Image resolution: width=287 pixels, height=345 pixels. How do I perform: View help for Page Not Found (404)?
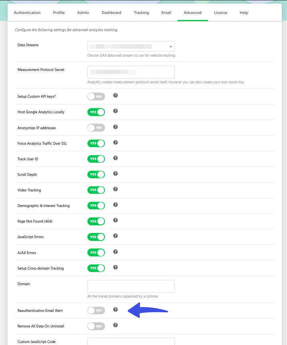115,221
